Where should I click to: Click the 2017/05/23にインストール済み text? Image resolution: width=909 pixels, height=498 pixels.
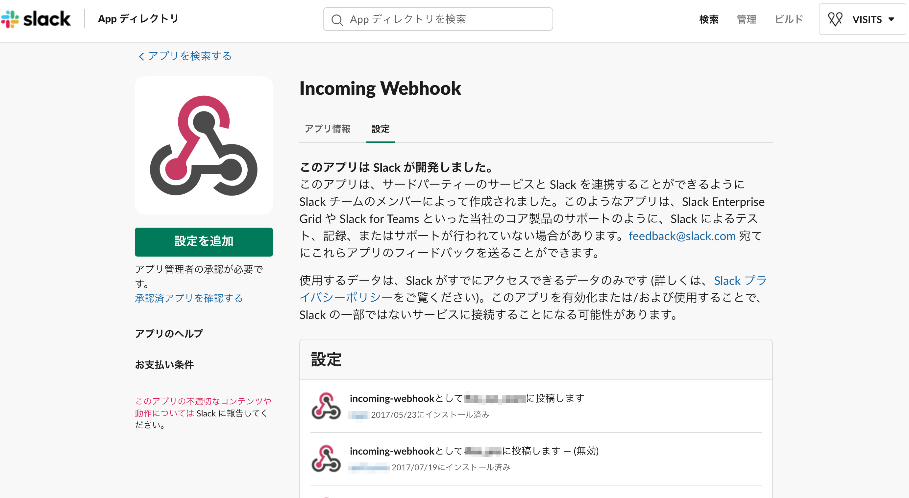[x=430, y=415]
